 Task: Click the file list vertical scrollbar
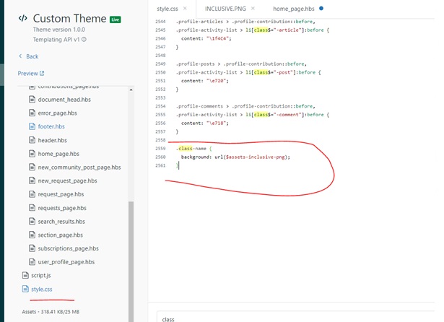pos(131,253)
